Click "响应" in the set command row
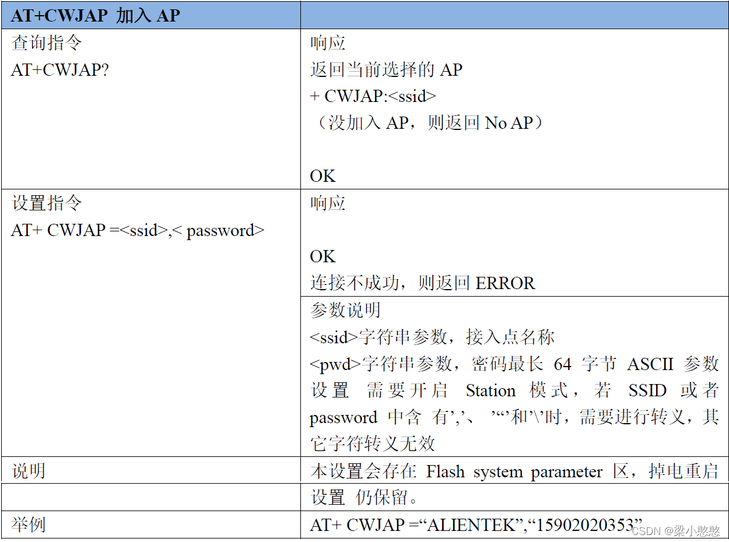Viewport: 729px width, 542px height. coord(328,203)
